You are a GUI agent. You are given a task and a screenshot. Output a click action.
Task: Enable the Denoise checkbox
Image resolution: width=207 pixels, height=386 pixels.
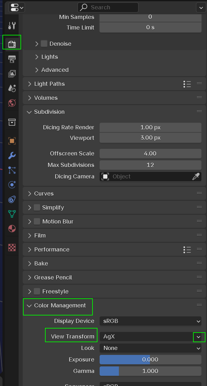click(44, 44)
